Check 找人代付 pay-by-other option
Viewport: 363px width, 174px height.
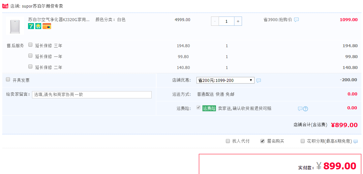click(228, 141)
